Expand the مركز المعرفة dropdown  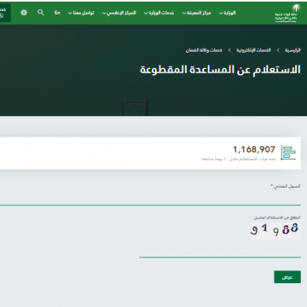(x=196, y=13)
